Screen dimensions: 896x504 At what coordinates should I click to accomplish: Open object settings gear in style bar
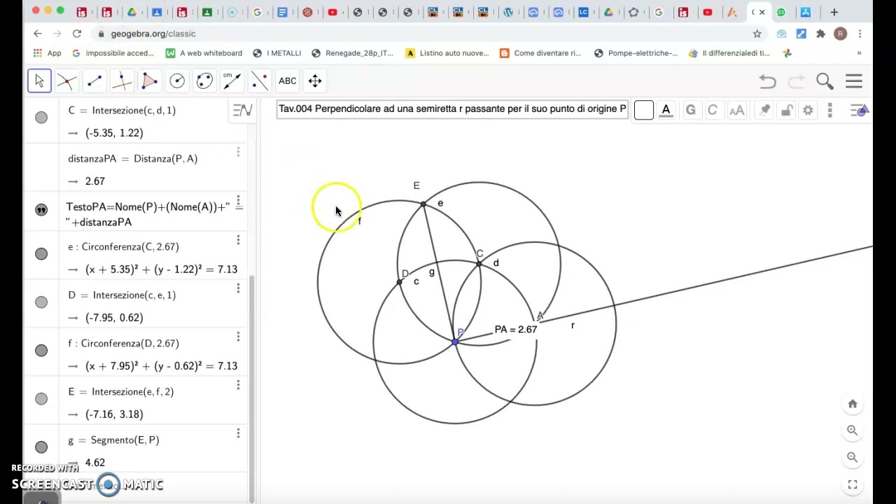pos(808,110)
